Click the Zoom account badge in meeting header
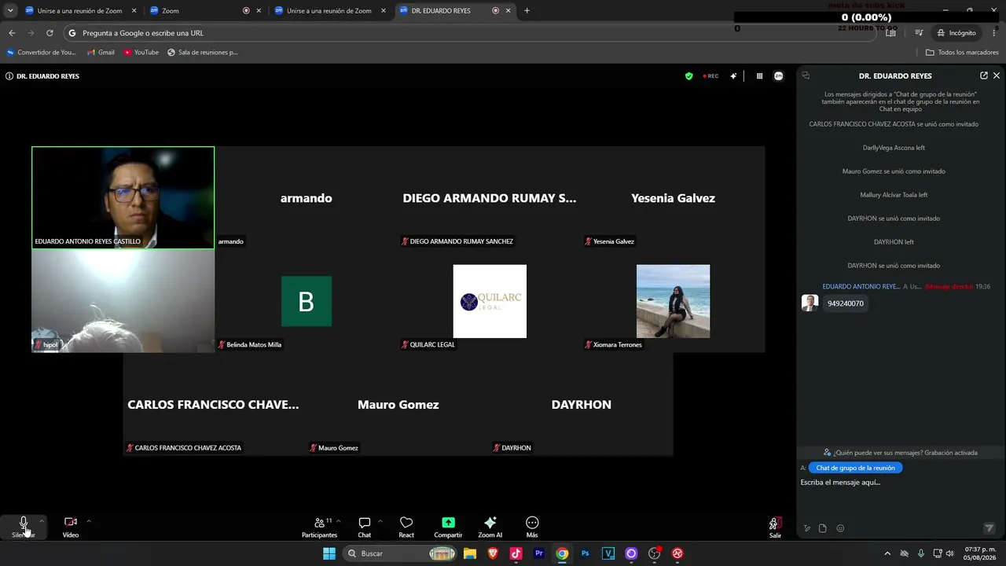Image resolution: width=1006 pixels, height=566 pixels. (x=779, y=76)
